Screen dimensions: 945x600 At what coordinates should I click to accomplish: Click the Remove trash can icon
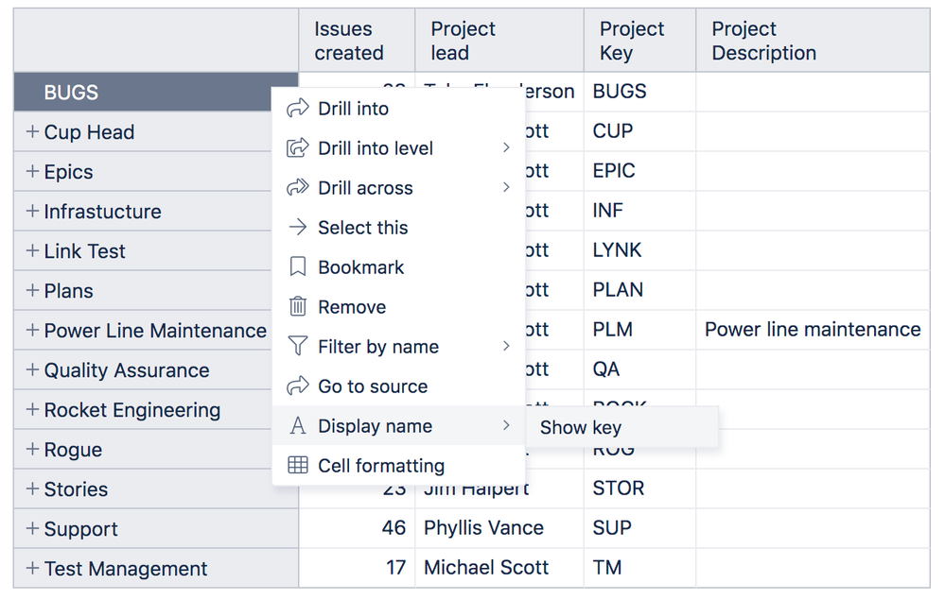(298, 307)
